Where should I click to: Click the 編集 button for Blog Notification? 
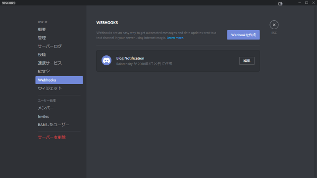247,61
